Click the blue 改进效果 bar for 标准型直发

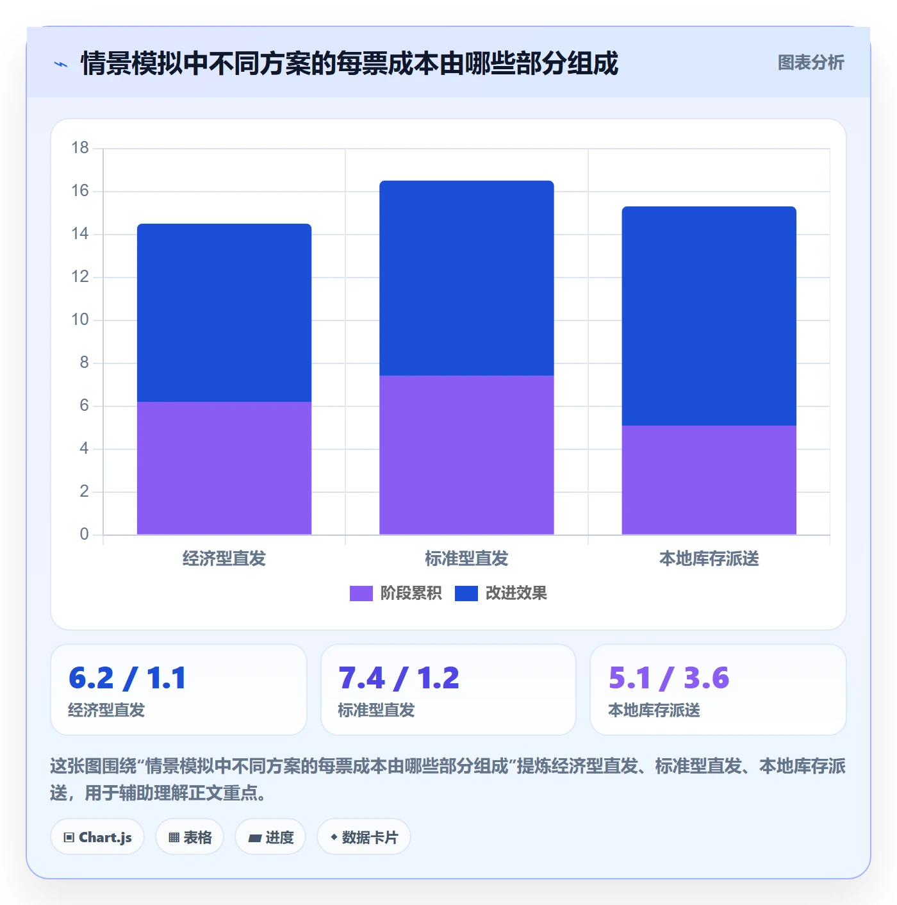(466, 278)
